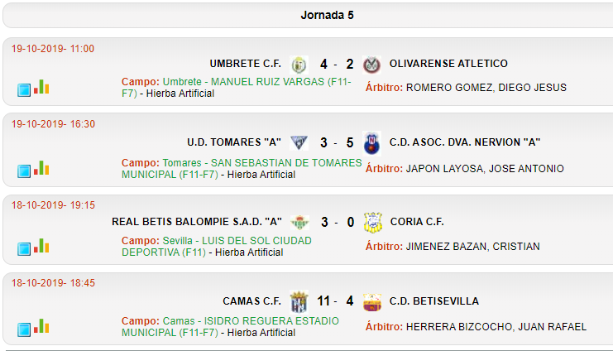Click the CAMAS C.F. team name
This screenshot has width=613, height=351.
251,301
